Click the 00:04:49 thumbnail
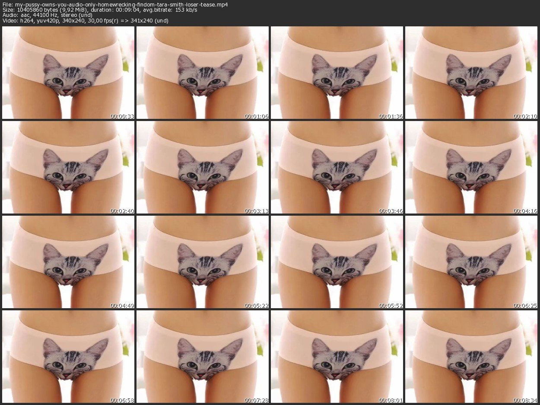Screen dimensions: 540x405 click(x=68, y=262)
